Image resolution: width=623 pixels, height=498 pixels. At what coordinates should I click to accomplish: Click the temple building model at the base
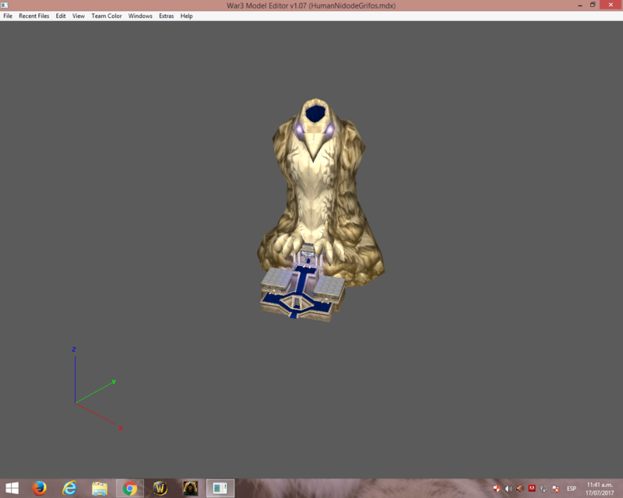[x=302, y=284]
